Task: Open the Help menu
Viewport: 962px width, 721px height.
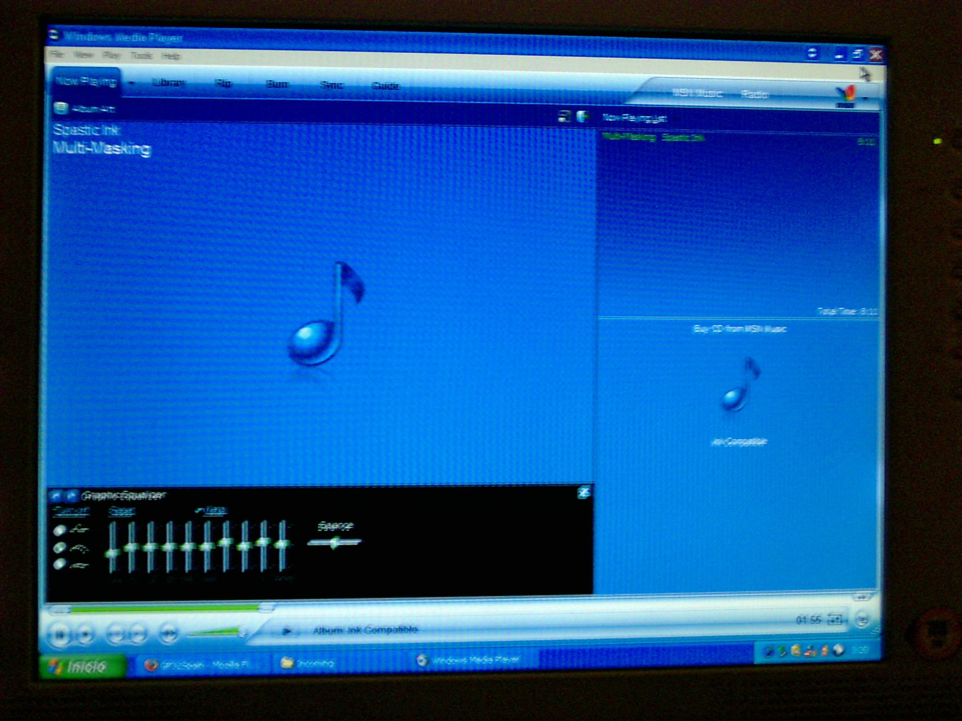Action: coord(171,56)
